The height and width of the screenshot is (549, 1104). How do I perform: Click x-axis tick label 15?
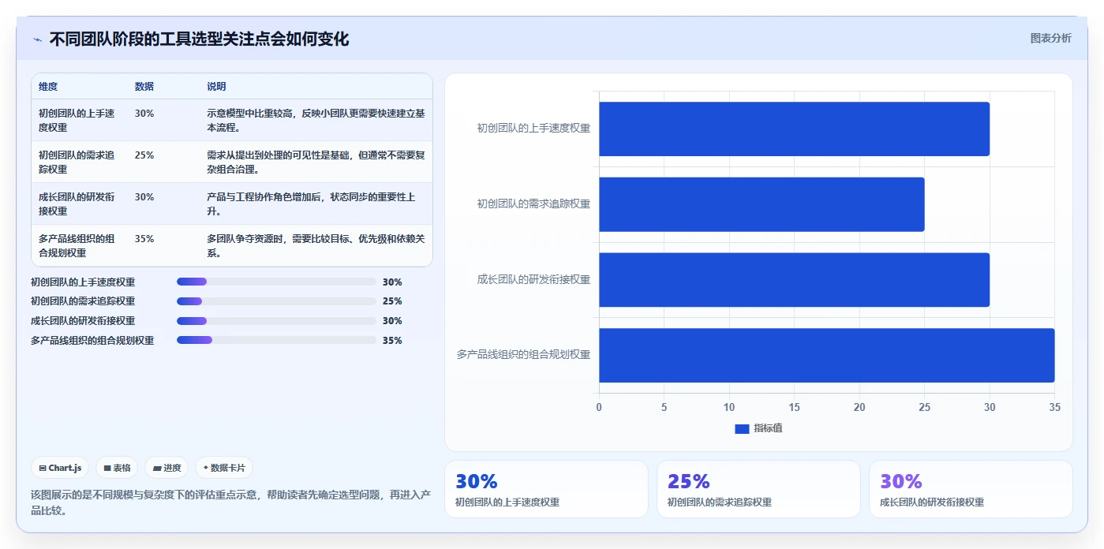794,407
